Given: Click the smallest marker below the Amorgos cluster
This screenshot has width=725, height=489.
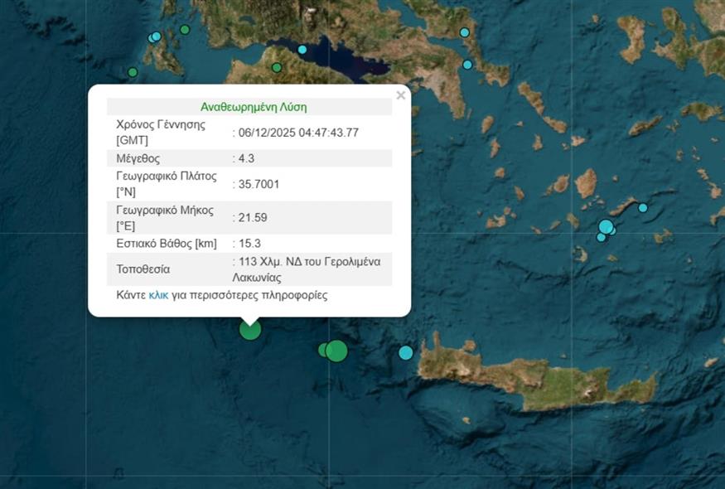Looking at the screenshot, I should pyautogui.click(x=601, y=238).
